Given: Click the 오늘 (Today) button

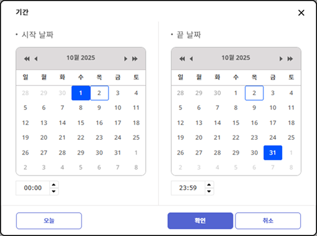Looking at the screenshot, I should click(49, 220).
